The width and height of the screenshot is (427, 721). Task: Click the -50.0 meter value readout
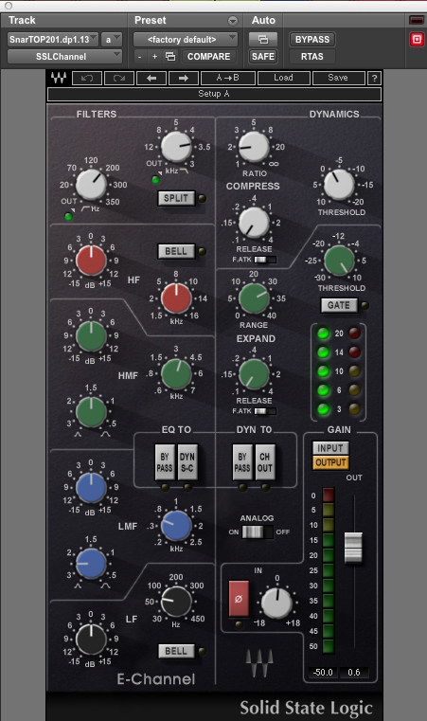point(323,673)
